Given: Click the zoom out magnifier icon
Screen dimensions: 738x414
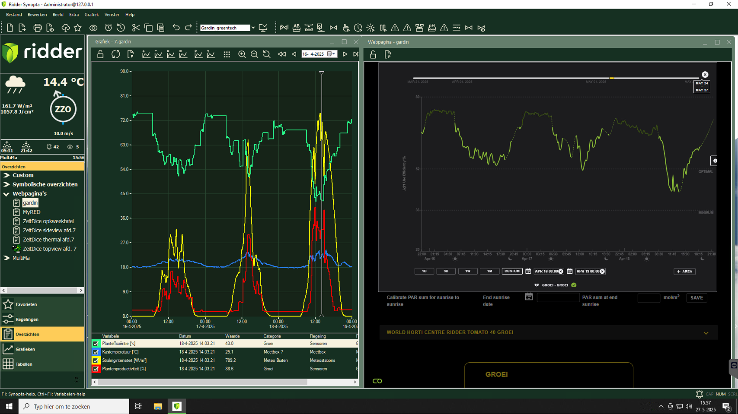Looking at the screenshot, I should click(x=254, y=54).
